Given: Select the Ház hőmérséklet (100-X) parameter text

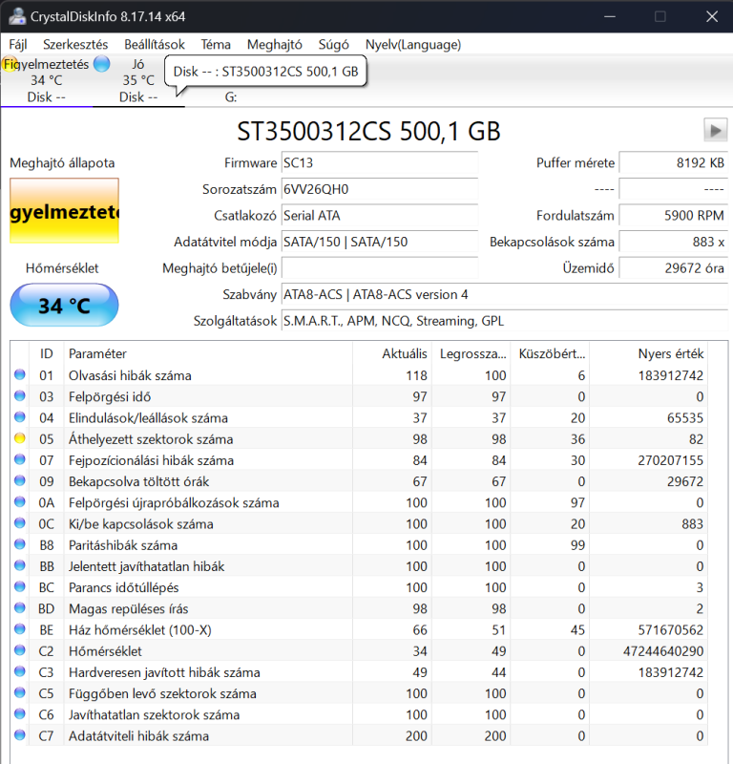Looking at the screenshot, I should click(x=139, y=630).
